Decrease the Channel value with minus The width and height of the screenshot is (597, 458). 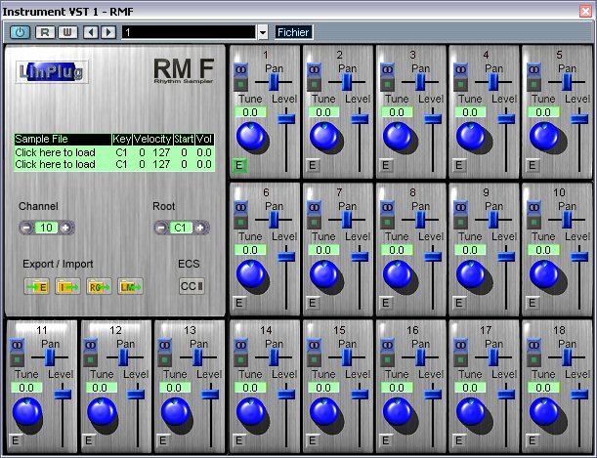click(26, 228)
